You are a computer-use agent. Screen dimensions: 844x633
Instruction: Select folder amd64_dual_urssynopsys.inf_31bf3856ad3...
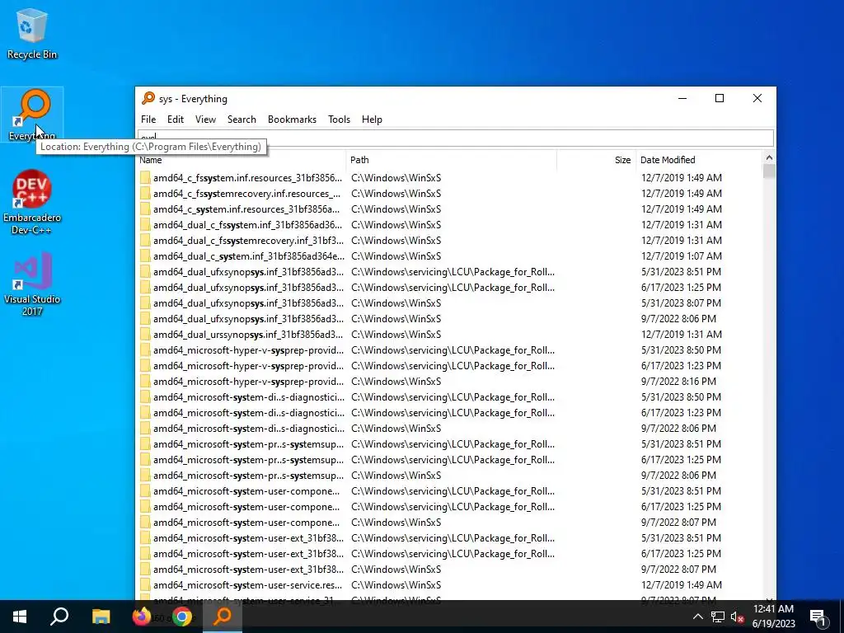pos(248,335)
